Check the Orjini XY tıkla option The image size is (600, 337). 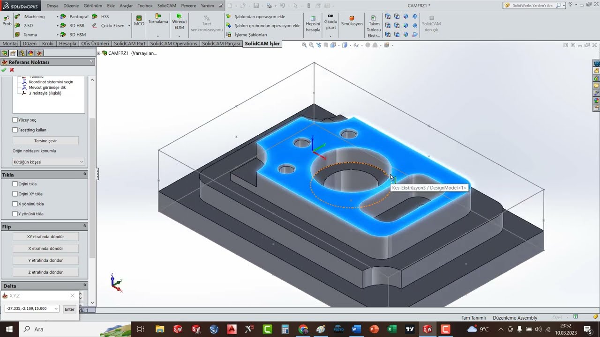click(x=15, y=194)
